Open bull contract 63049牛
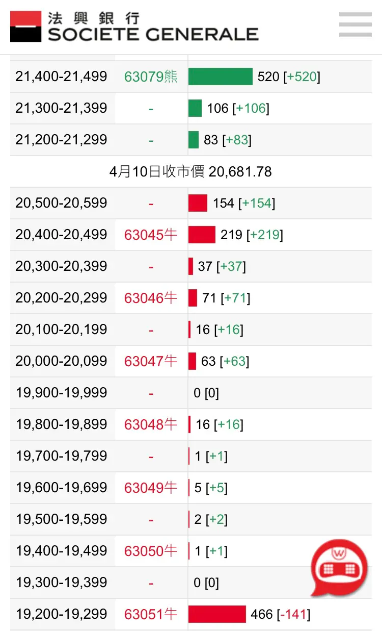Screen dimensions: 382x631 point(151,488)
